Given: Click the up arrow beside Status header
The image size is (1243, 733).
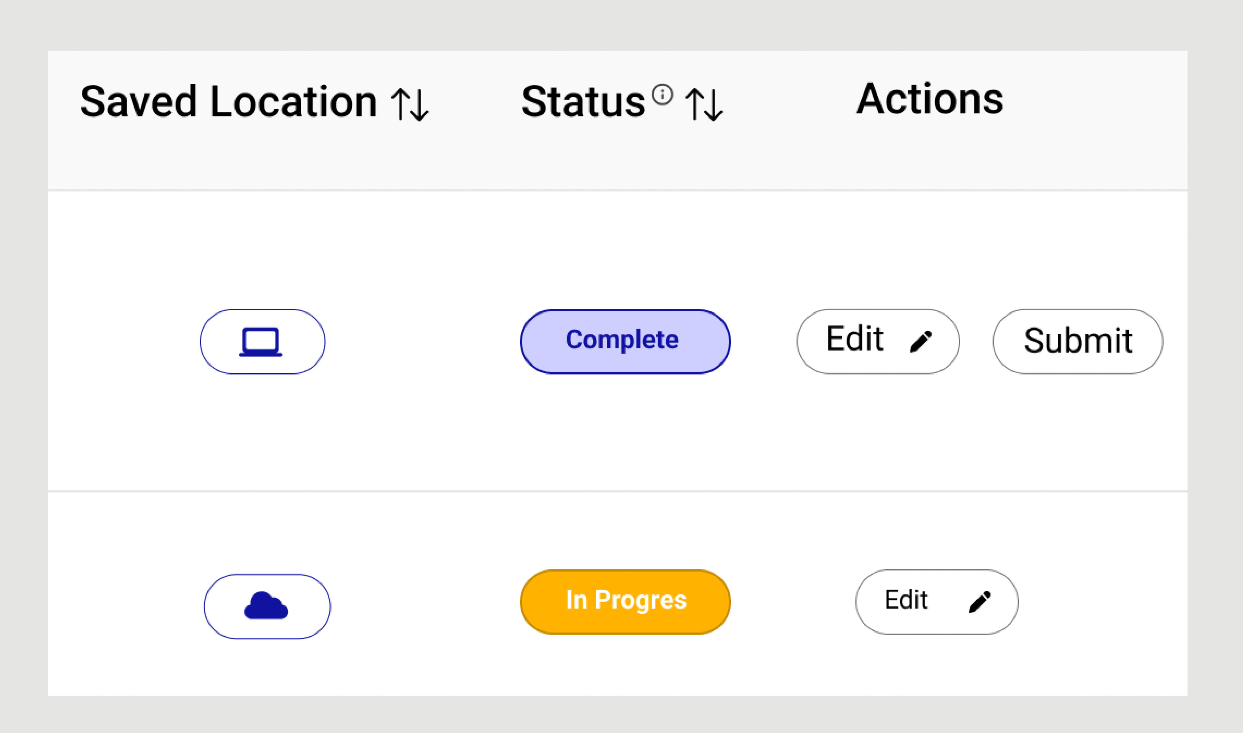Looking at the screenshot, I should (x=694, y=104).
